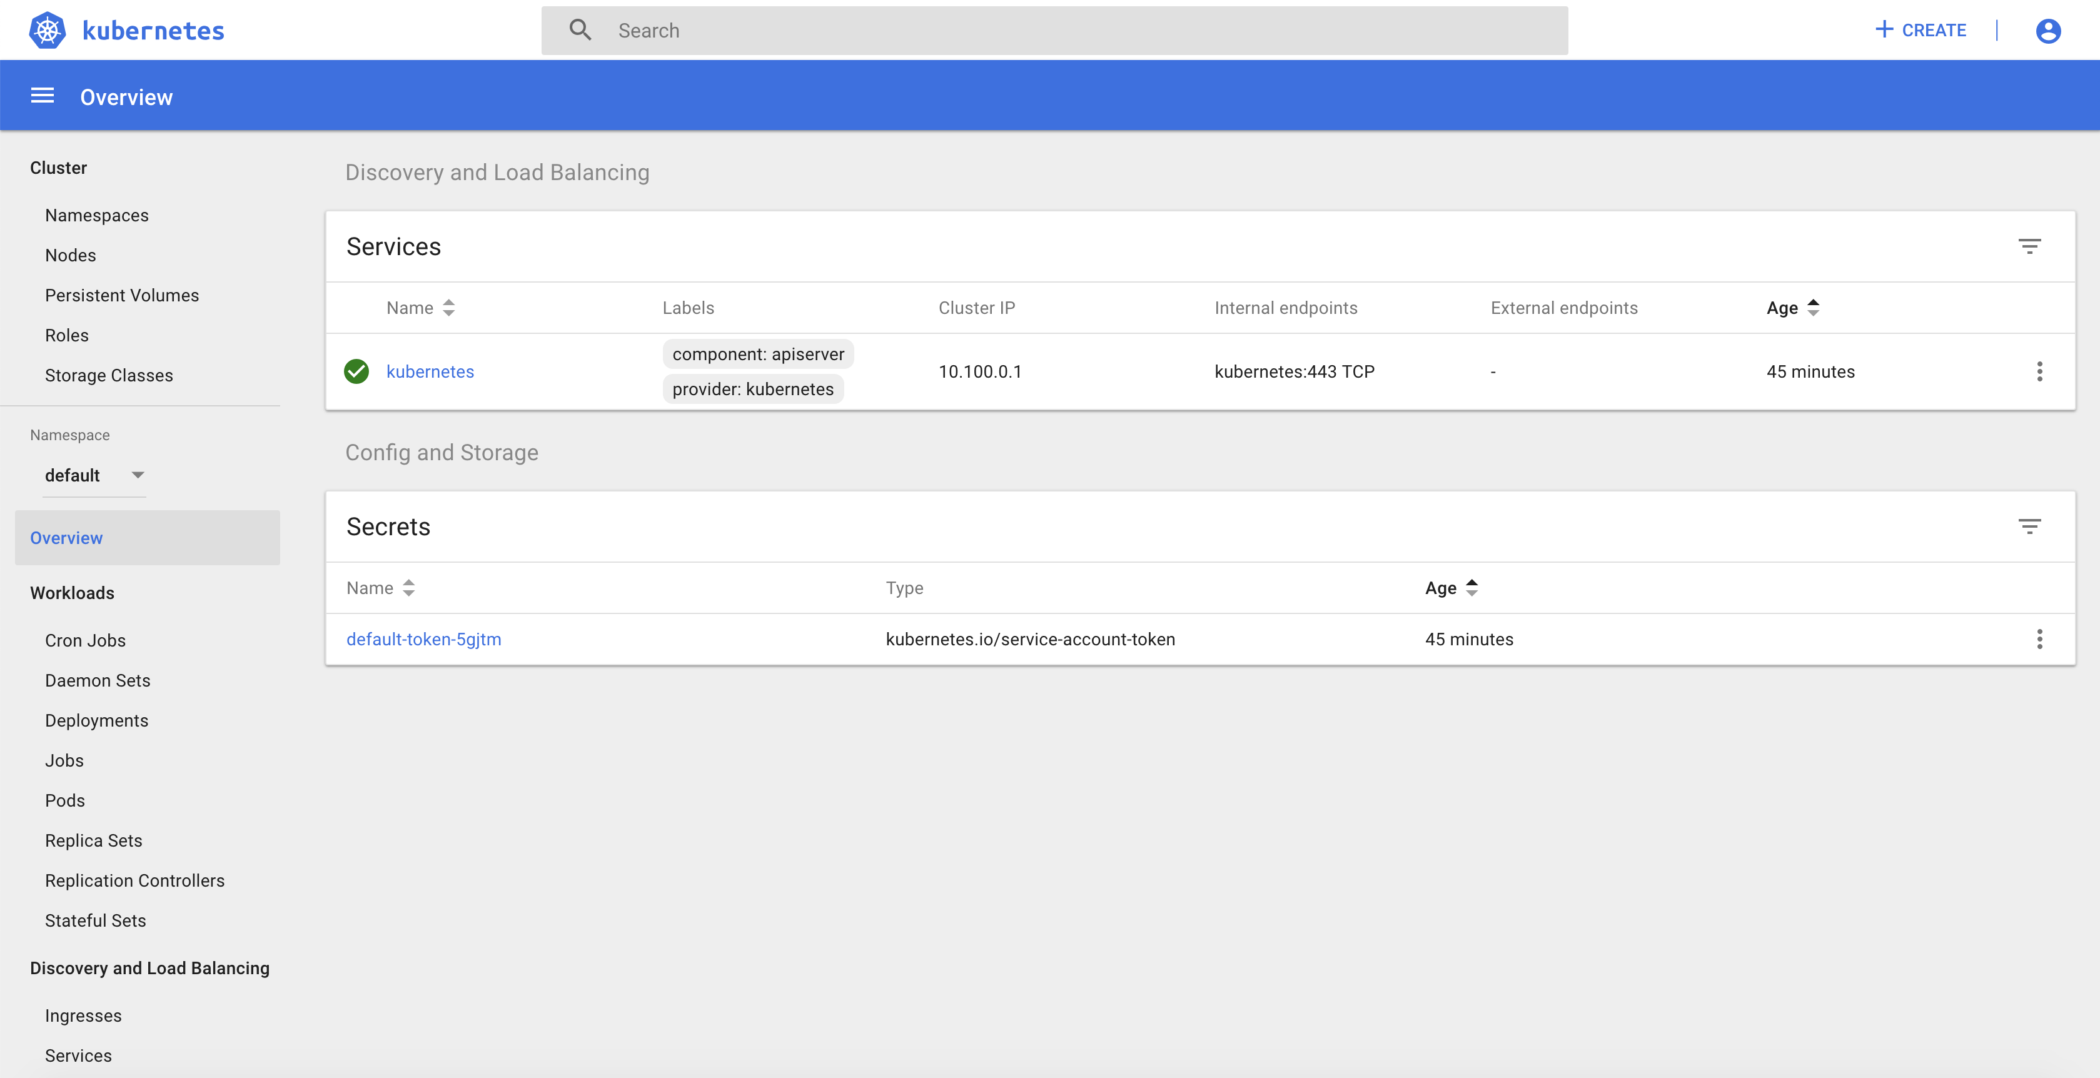The image size is (2100, 1078).
Task: Click the three-dot menu icon for kubernetes service
Action: tap(2039, 371)
